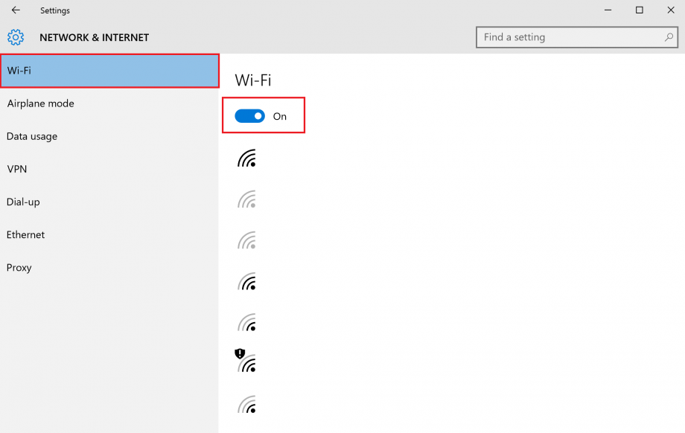Select VPN from the sidebar

point(17,169)
